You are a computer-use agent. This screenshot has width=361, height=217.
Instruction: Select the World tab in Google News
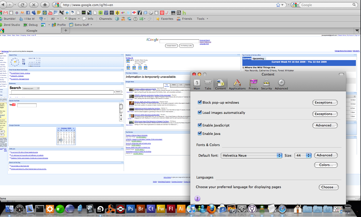coord(174,85)
